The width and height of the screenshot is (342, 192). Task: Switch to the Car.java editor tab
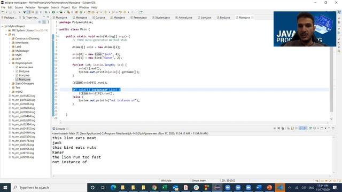[x=99, y=18]
